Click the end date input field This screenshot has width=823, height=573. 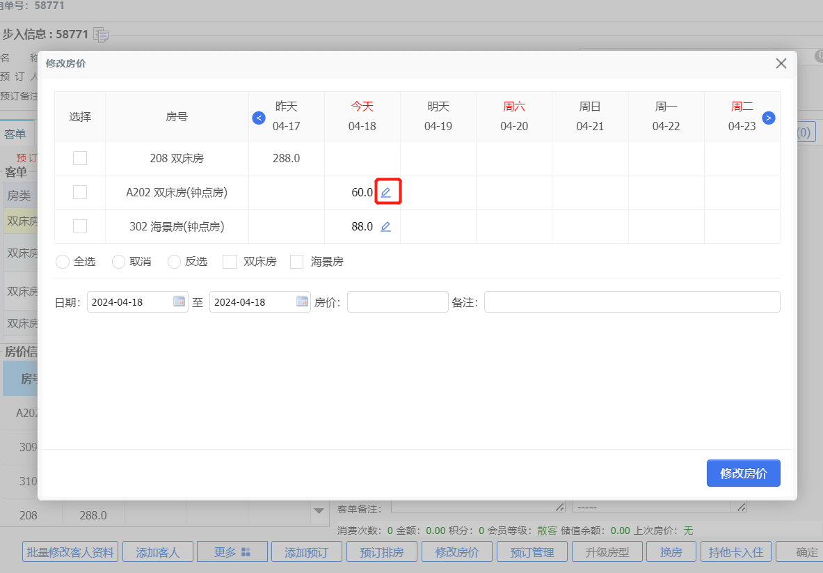click(x=260, y=302)
